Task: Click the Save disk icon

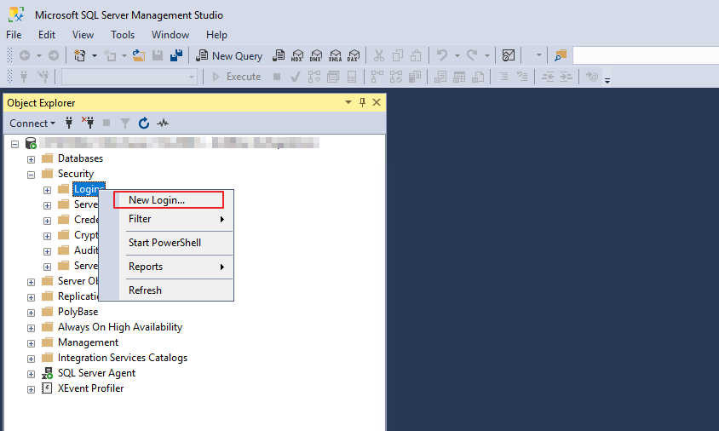Action: pyautogui.click(x=158, y=56)
